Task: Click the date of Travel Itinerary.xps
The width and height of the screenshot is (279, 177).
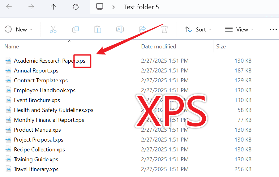Action: tap(165, 169)
